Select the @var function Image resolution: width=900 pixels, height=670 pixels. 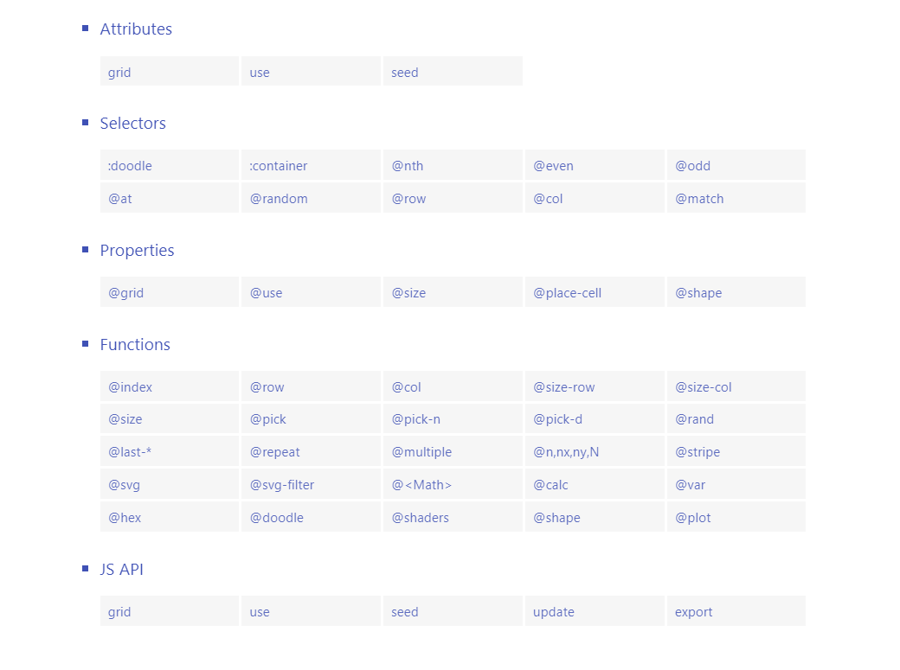pyautogui.click(x=736, y=483)
